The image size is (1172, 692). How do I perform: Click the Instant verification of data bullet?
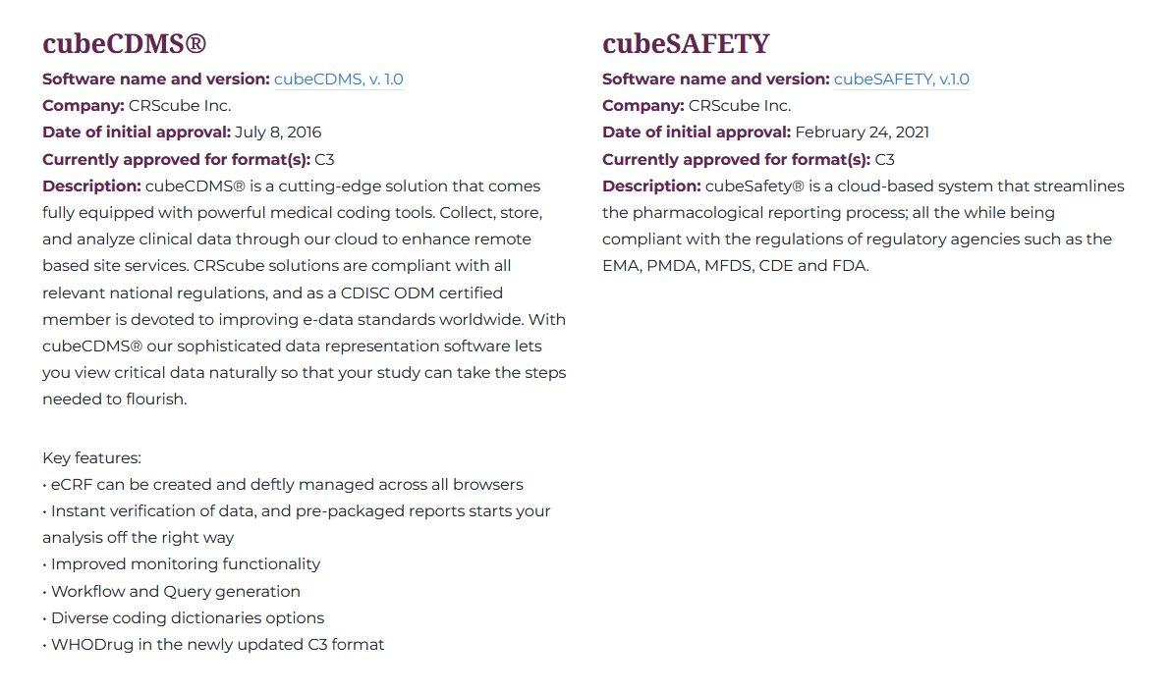(301, 511)
